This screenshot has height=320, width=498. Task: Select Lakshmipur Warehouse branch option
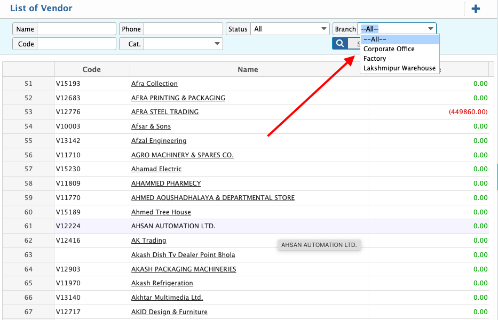(399, 68)
